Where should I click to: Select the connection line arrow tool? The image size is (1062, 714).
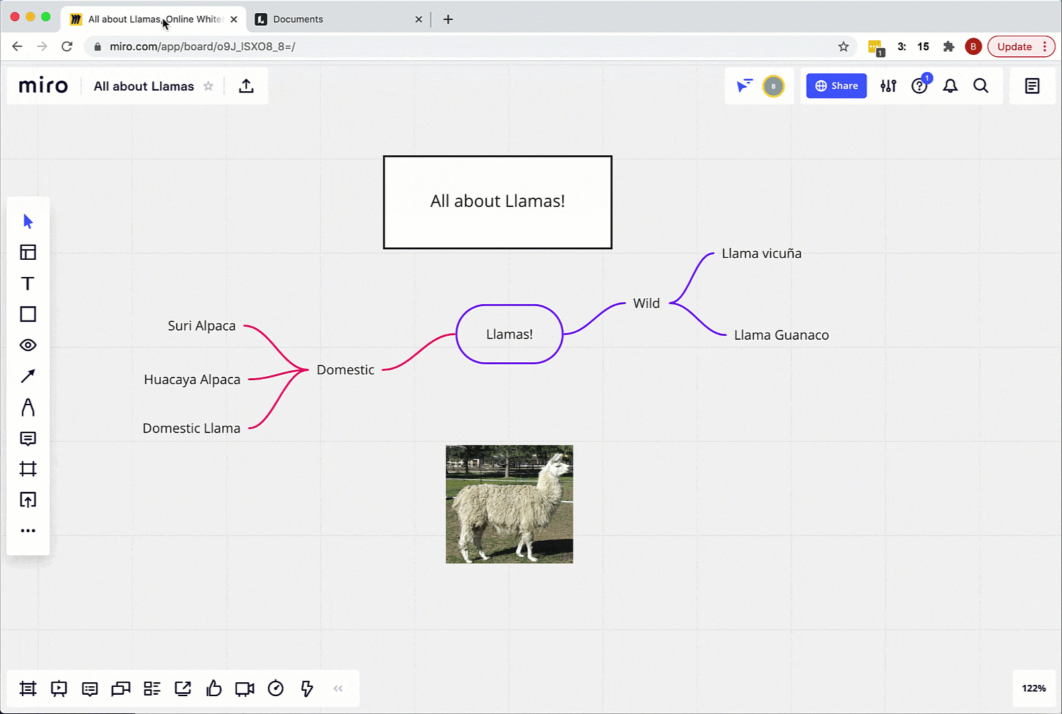tap(28, 376)
